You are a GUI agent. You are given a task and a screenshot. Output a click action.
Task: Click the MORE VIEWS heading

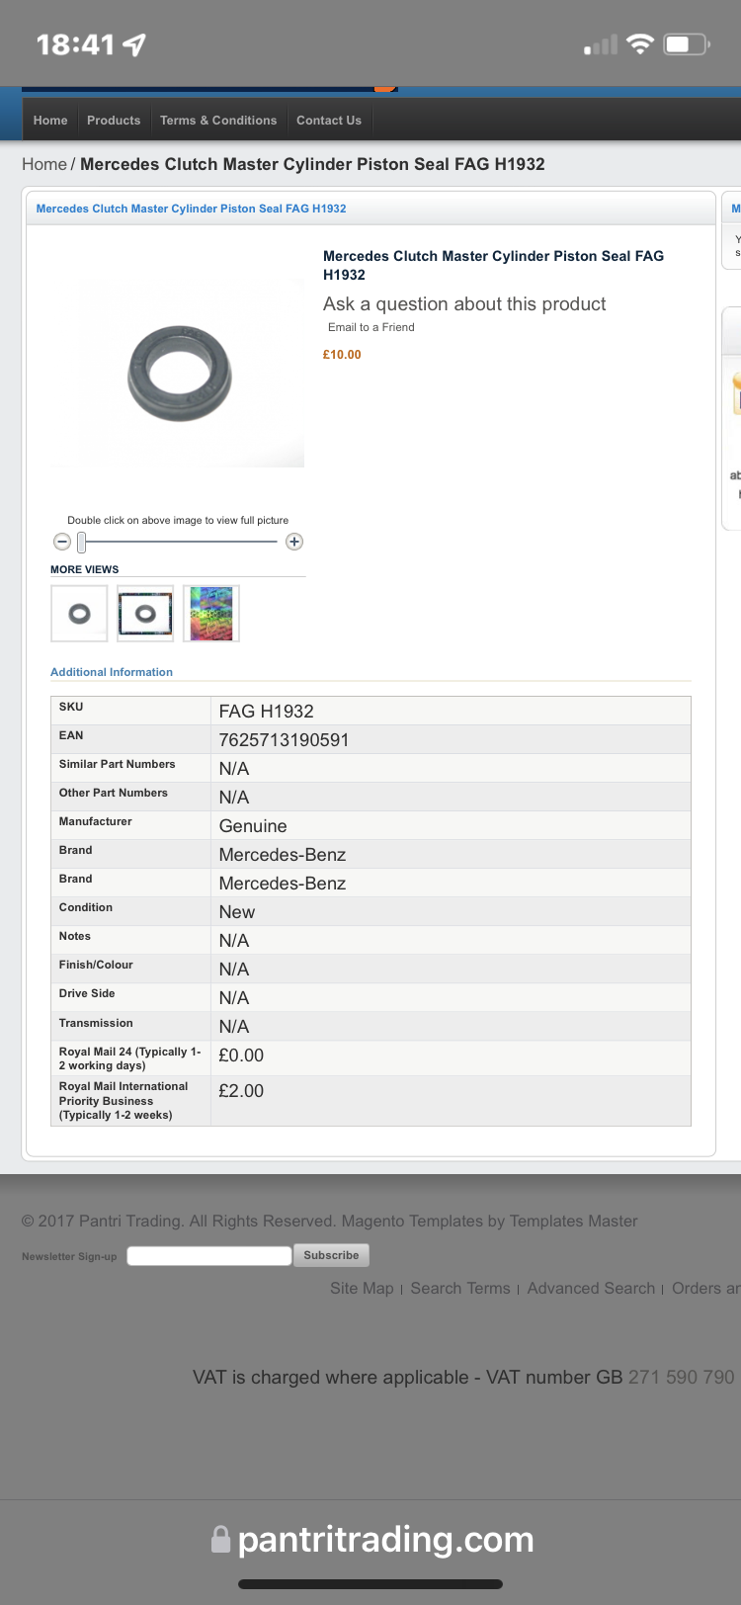85,570
